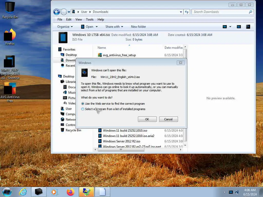The image size is (263, 197).
Task: Click Windows Explorer taskbar button
Action: pos(39,192)
